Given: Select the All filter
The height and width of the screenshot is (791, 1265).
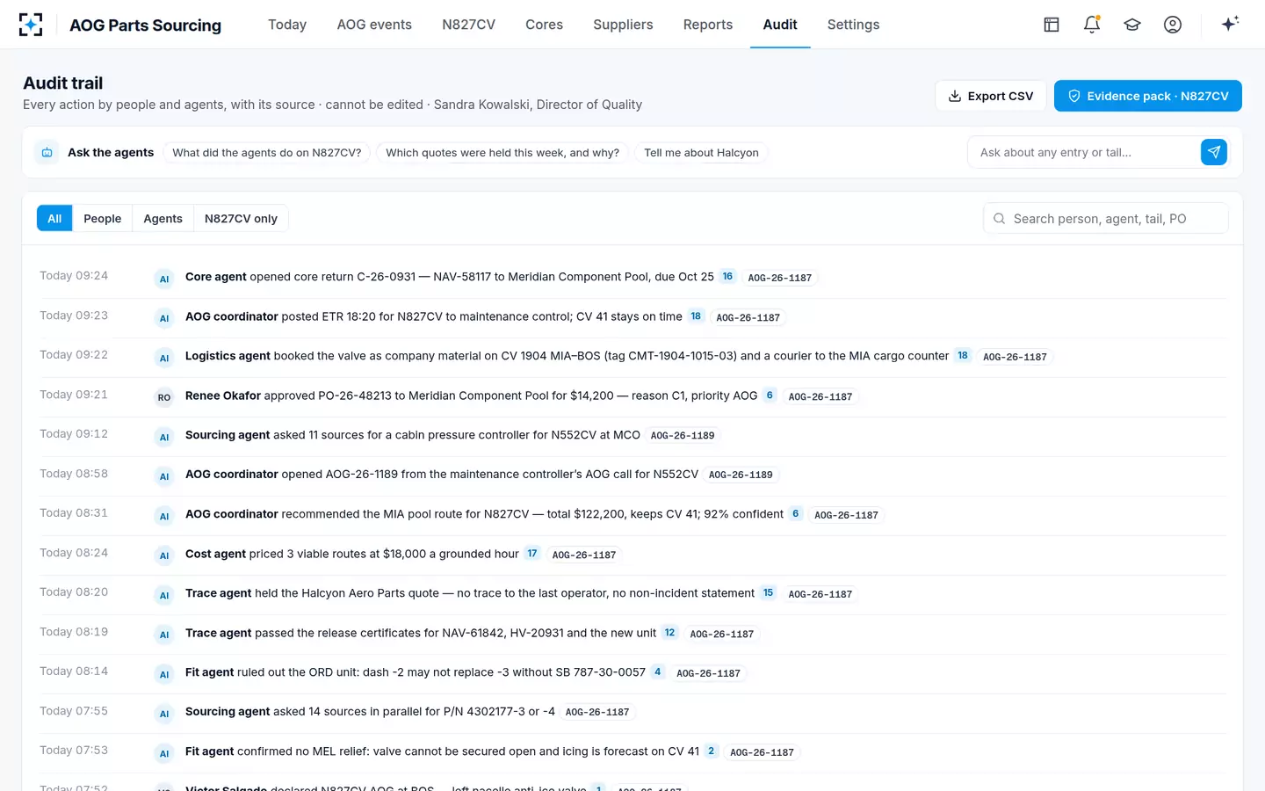Looking at the screenshot, I should click(x=54, y=218).
